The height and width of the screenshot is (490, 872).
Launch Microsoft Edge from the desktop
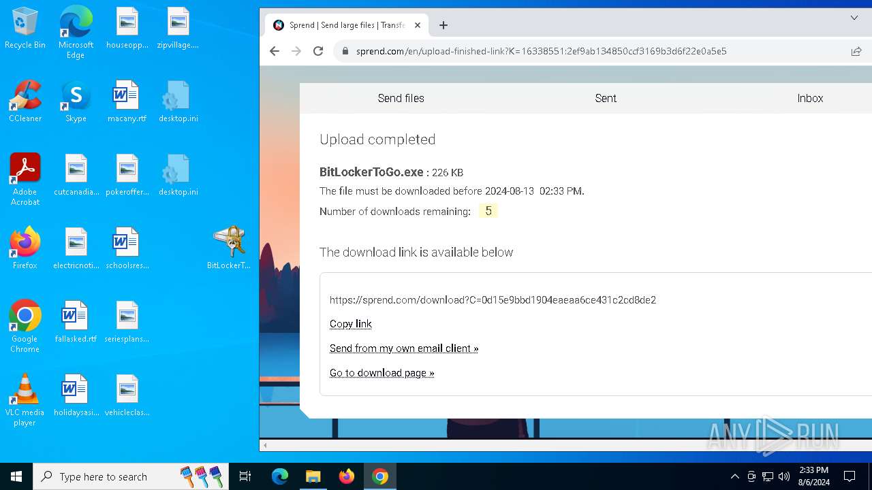(76, 31)
